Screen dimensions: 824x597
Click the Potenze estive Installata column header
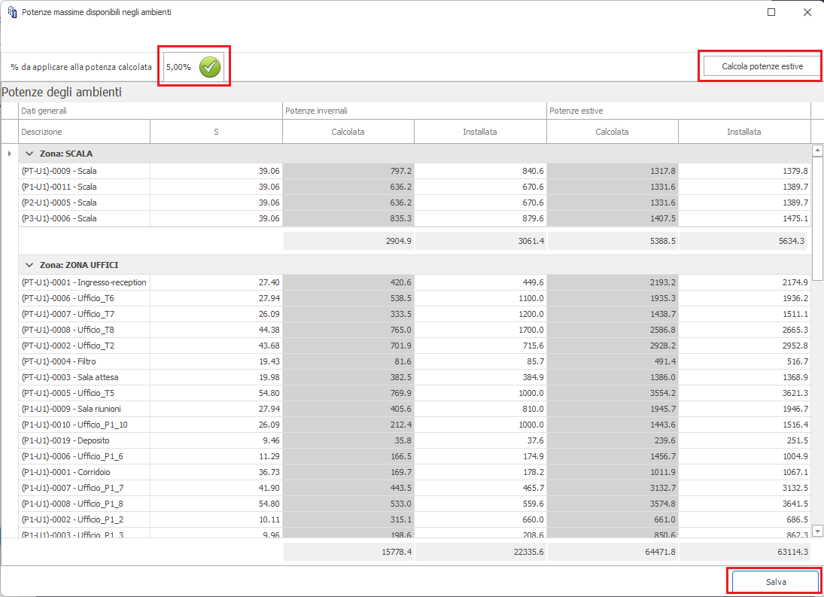(743, 132)
